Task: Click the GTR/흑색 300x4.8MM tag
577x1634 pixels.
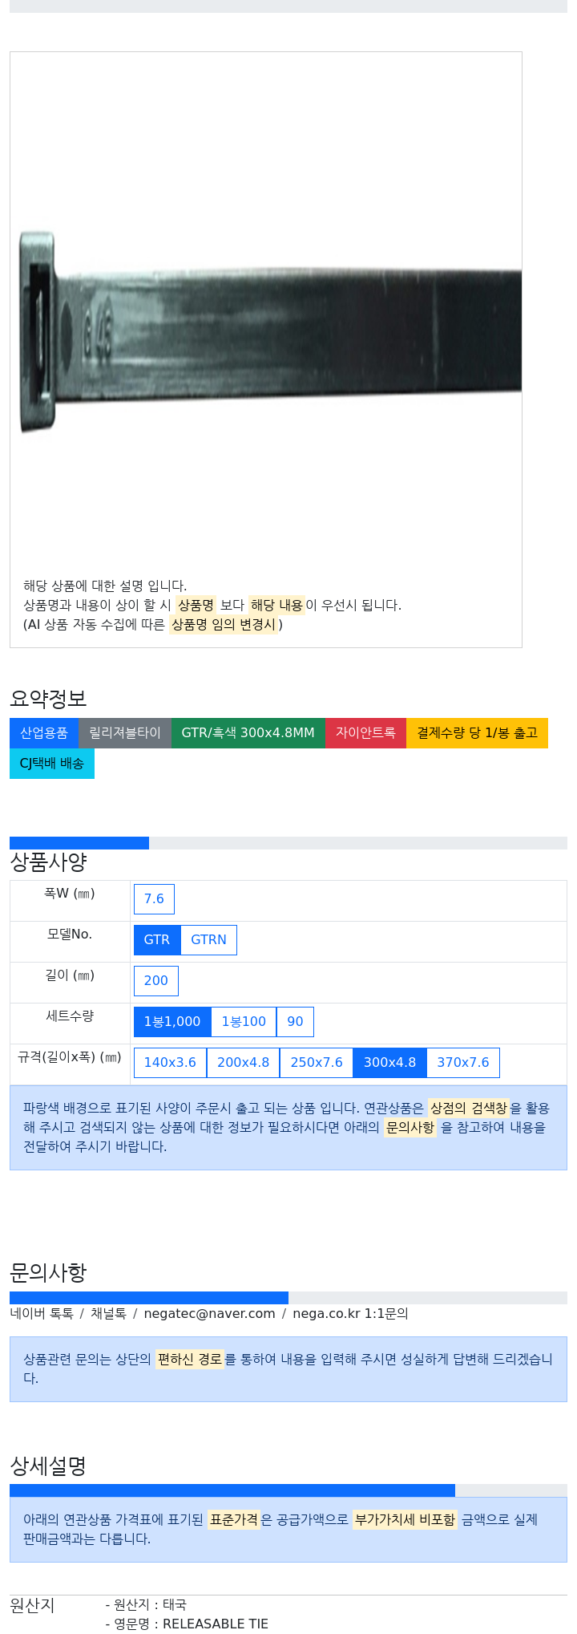Action: point(248,733)
